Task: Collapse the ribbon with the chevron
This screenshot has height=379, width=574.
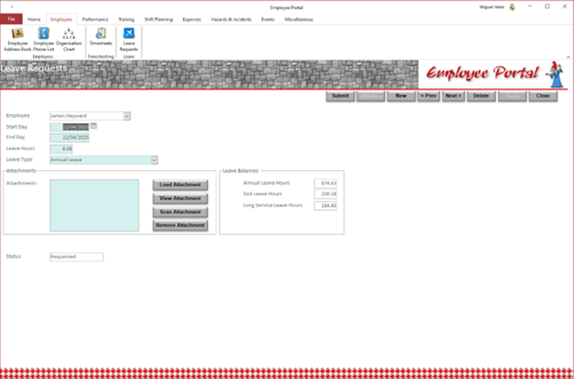Action: coord(568,57)
